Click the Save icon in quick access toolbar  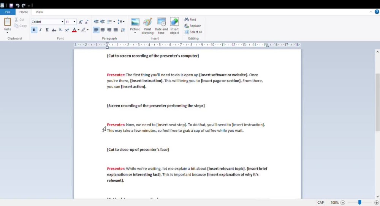[11, 5]
